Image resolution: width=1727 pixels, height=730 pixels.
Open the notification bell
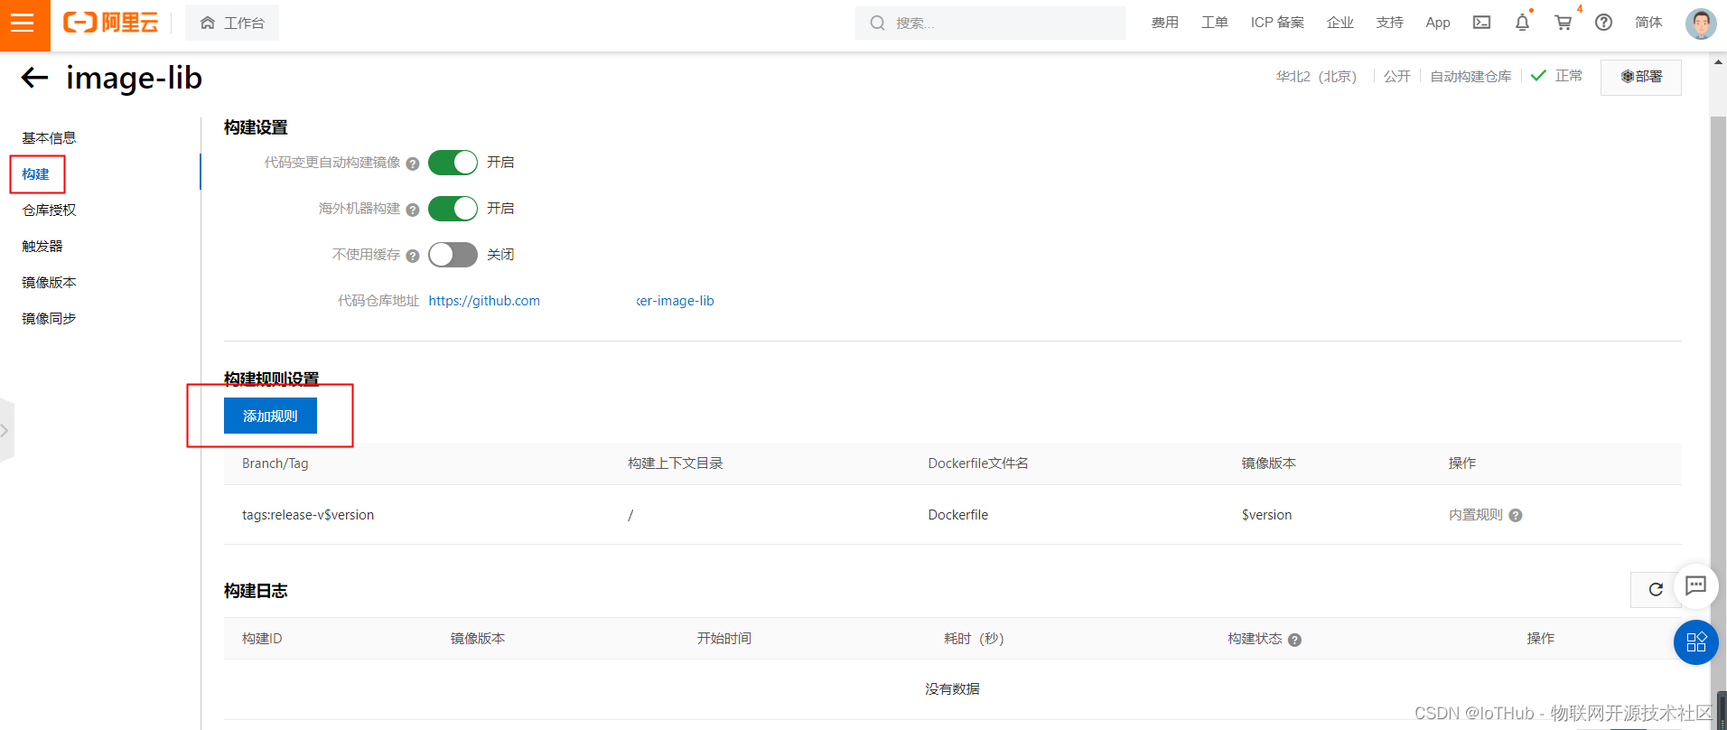pyautogui.click(x=1522, y=23)
